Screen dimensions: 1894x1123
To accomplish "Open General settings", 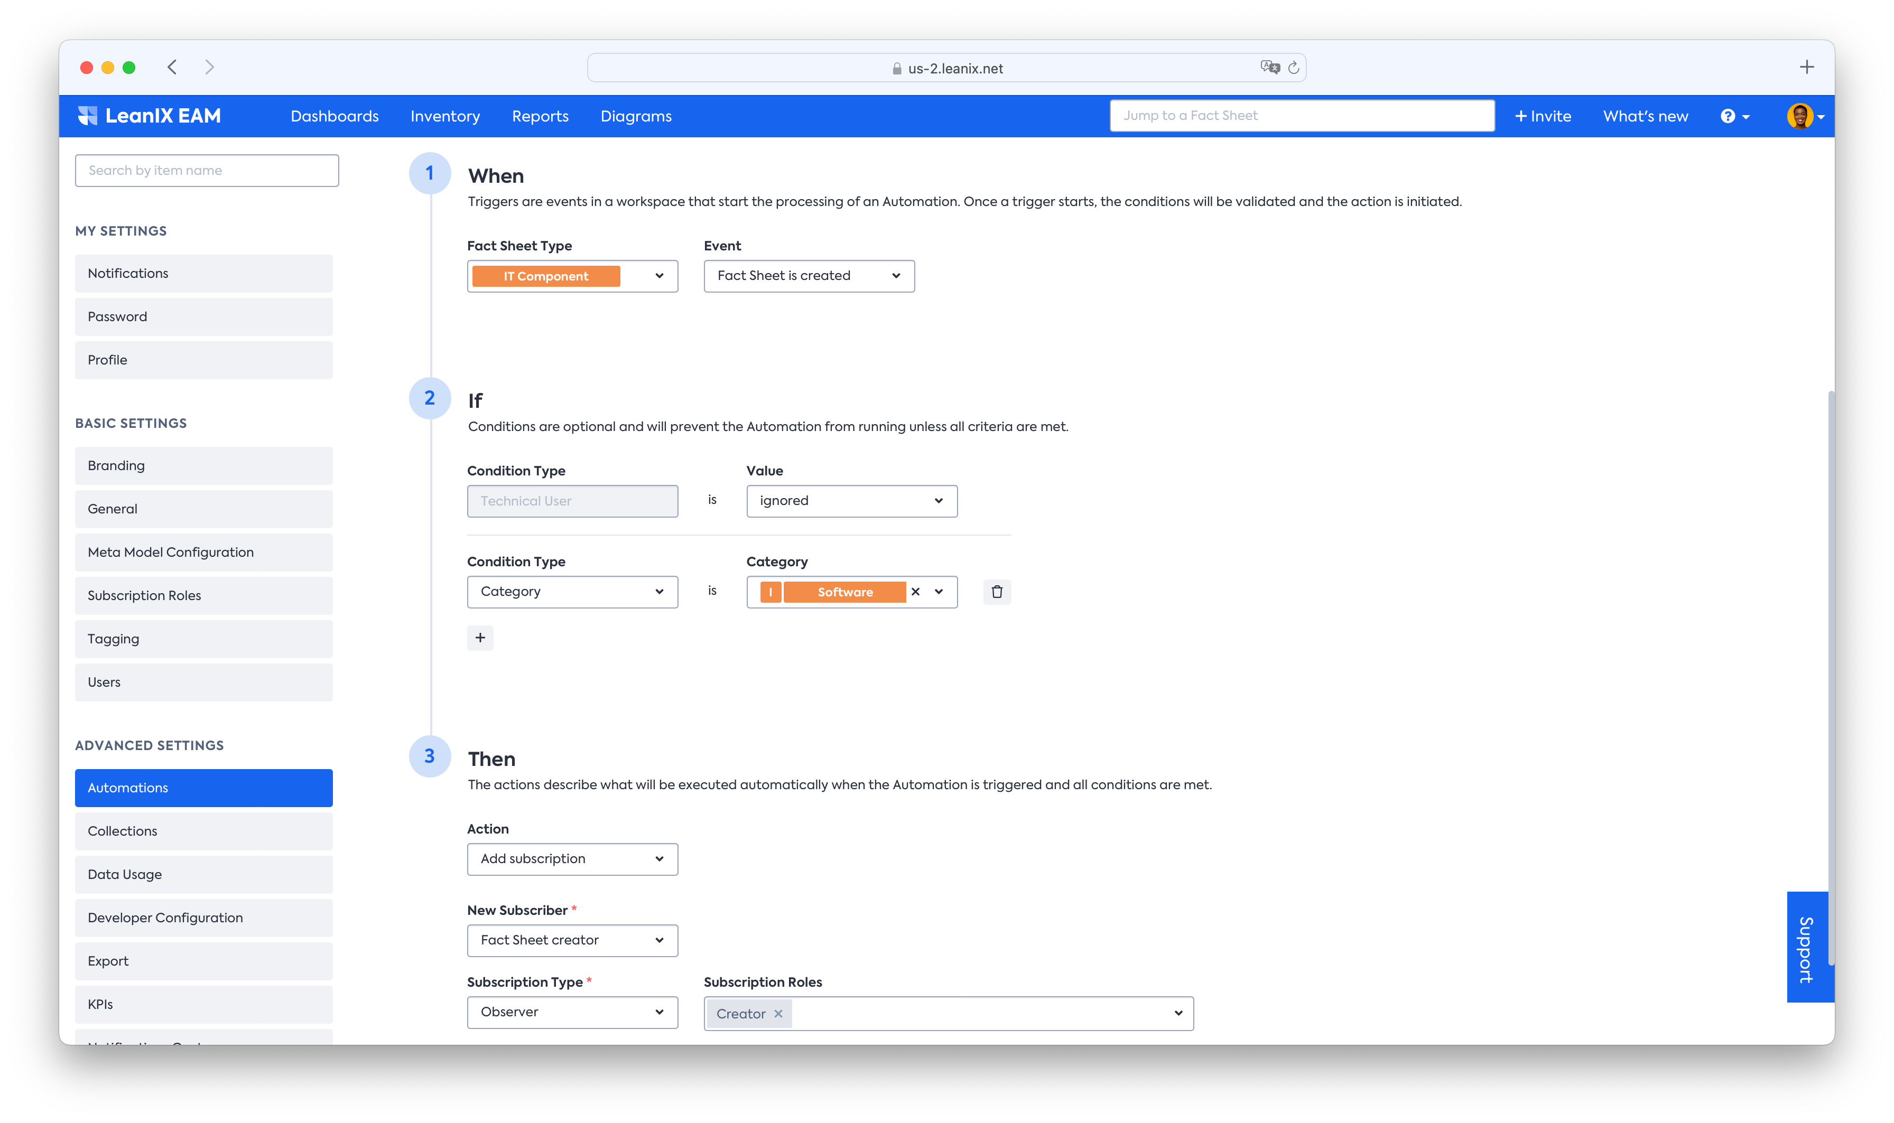I will point(203,509).
